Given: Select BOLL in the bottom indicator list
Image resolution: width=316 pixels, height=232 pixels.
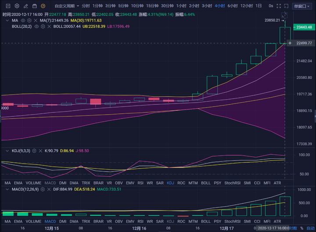Looking at the screenshot, I should (206, 221).
